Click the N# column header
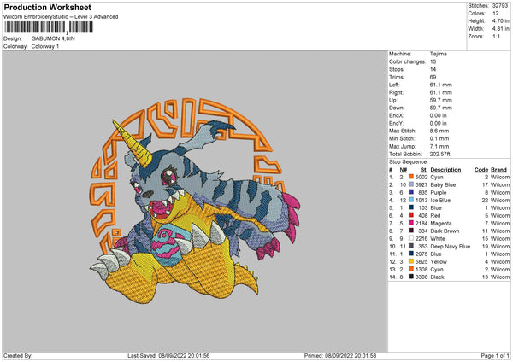The height and width of the screenshot is (362, 513). tap(403, 170)
